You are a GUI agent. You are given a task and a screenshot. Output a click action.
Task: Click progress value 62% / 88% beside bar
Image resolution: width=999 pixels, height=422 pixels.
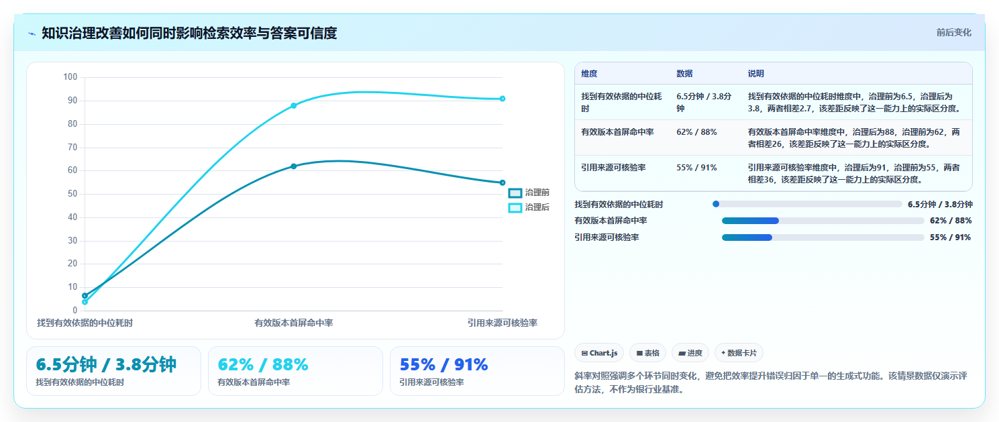[951, 221]
